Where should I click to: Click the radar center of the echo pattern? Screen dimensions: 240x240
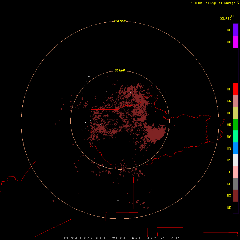pyautogui.click(x=120, y=120)
